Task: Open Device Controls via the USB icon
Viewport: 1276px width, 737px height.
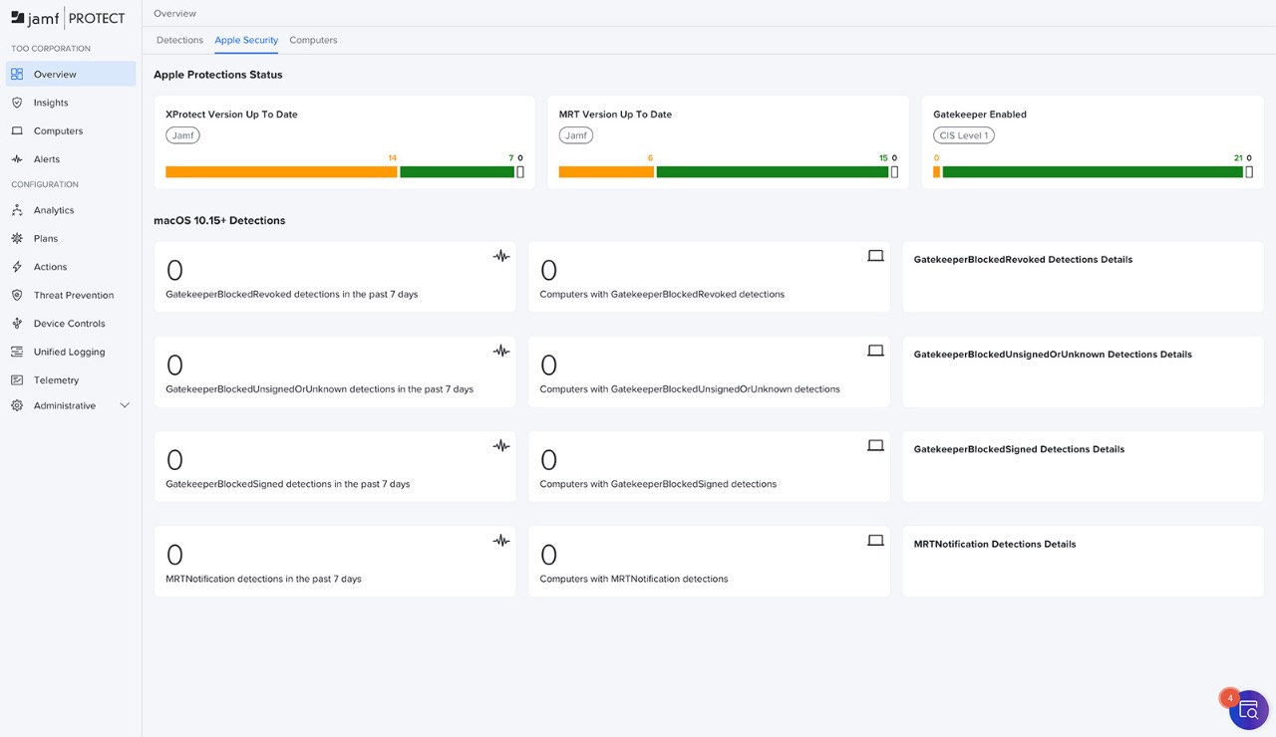Action: (x=17, y=324)
